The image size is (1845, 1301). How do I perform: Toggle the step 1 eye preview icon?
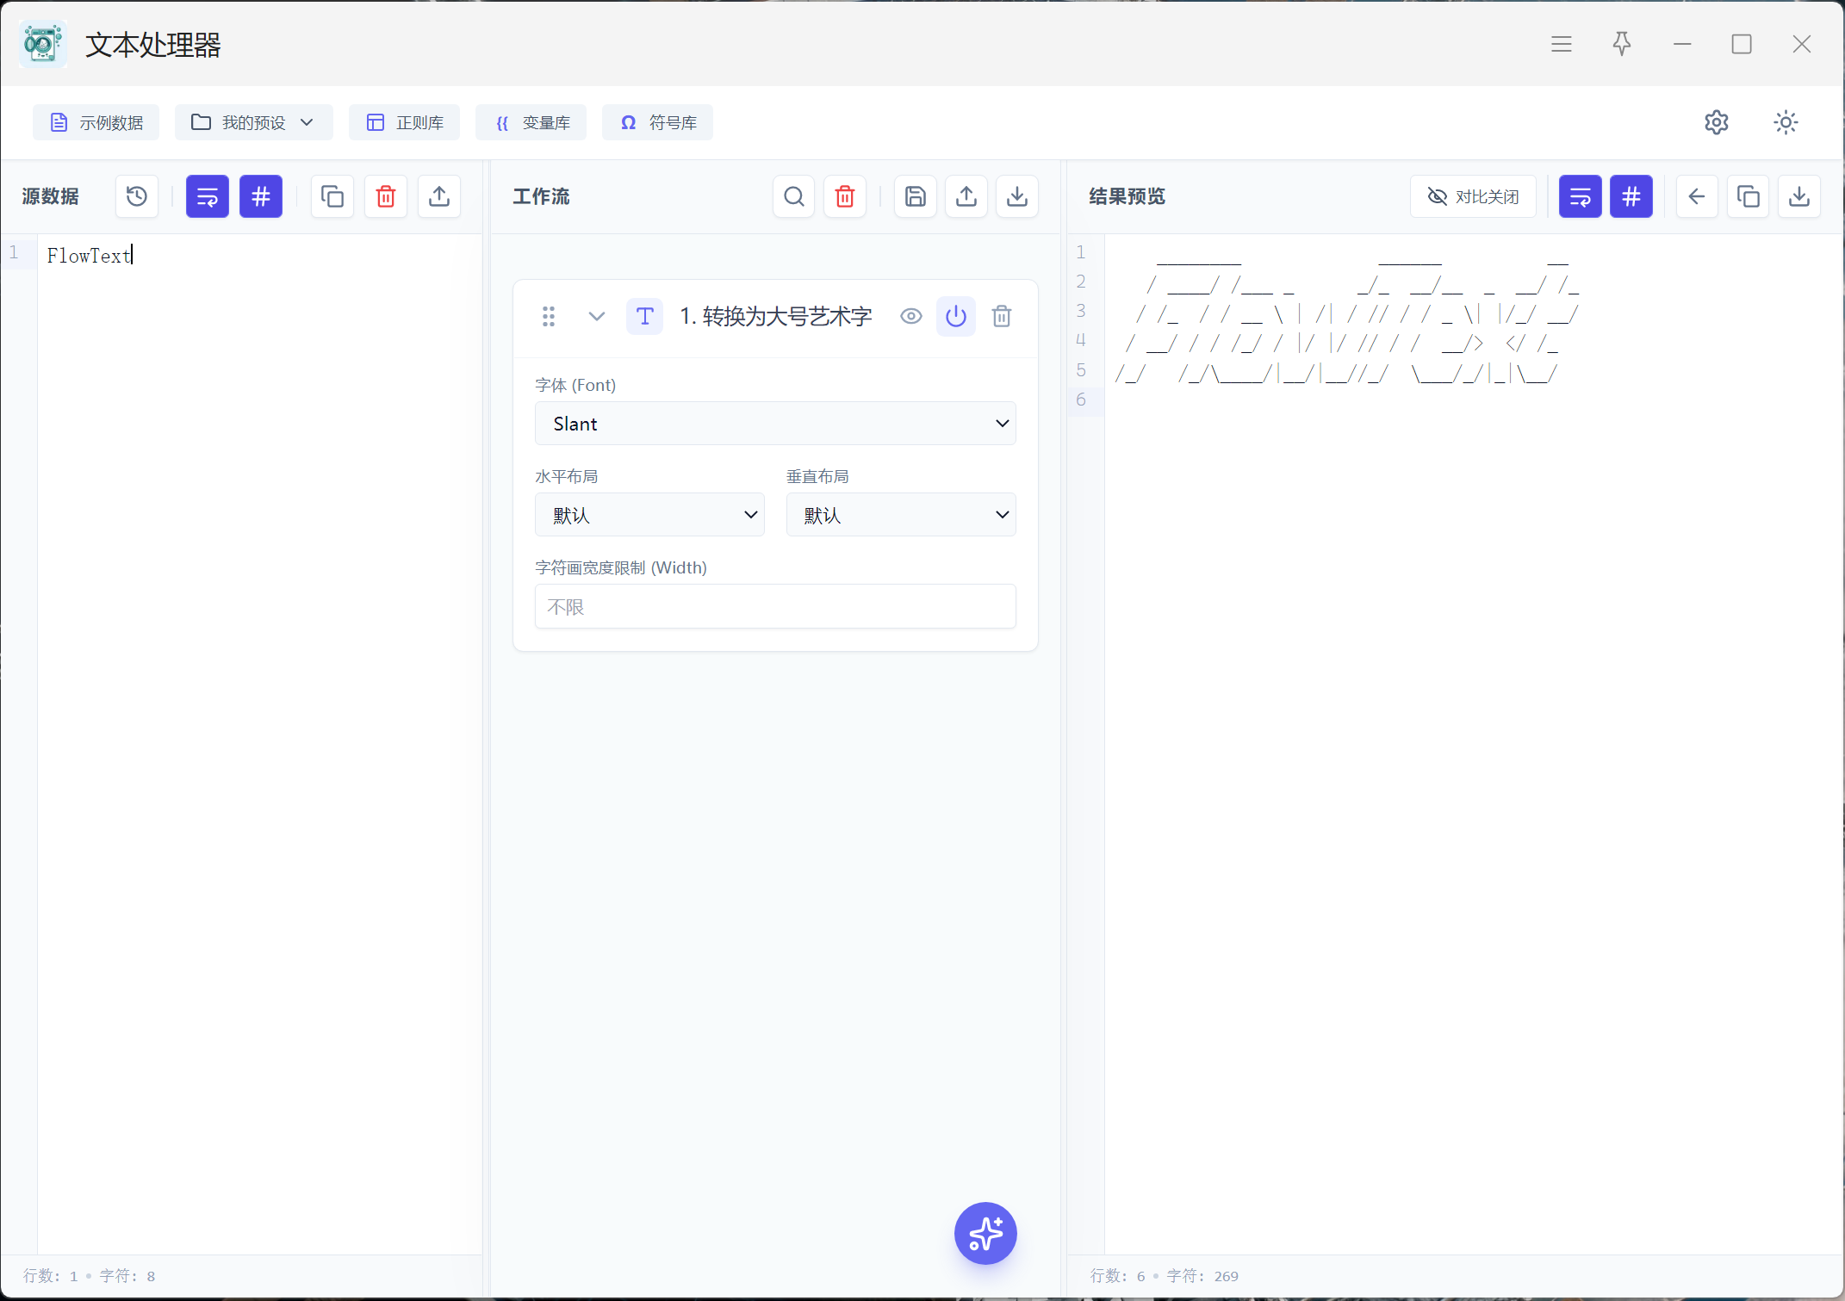point(910,317)
